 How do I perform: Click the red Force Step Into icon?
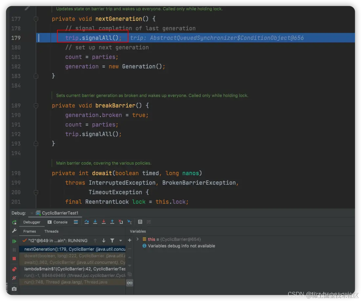[x=104, y=222]
